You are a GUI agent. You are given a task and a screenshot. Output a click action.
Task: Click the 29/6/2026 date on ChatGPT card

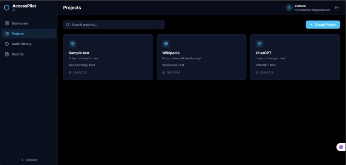(267, 73)
